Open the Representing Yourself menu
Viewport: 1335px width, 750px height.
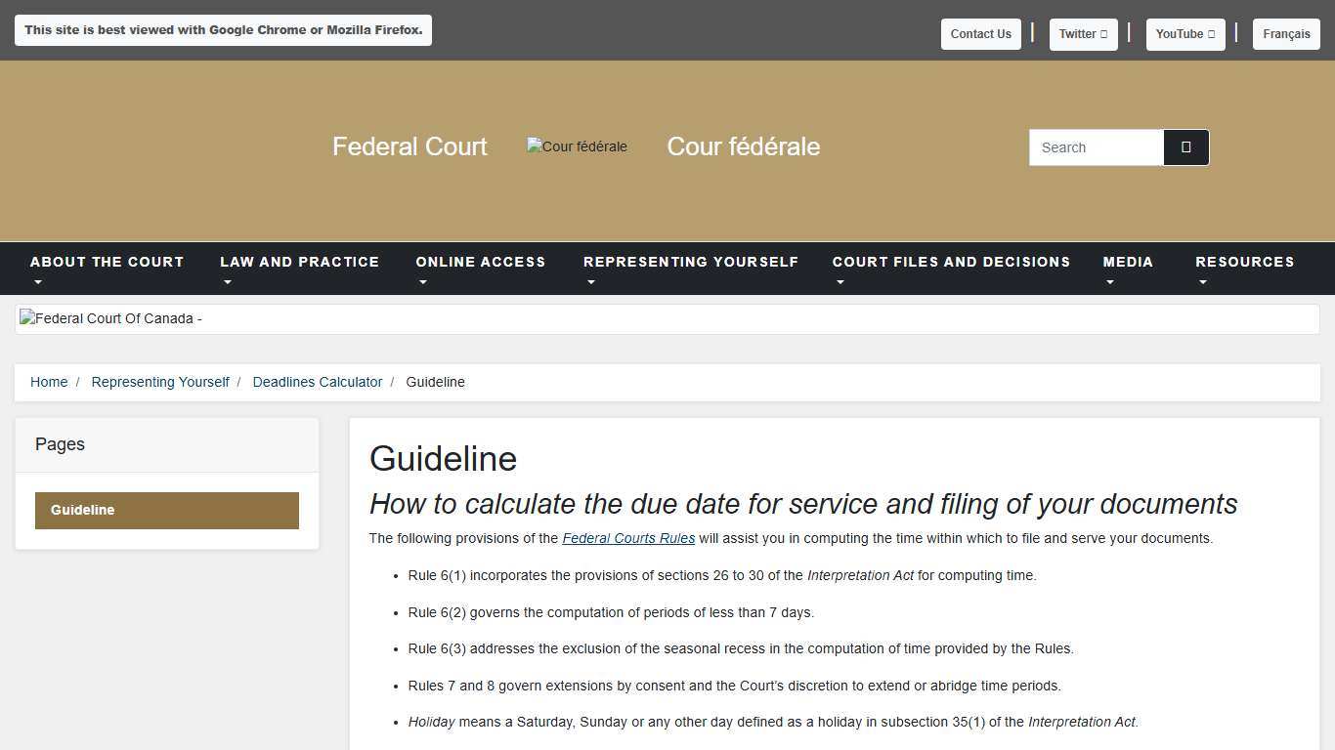tap(691, 262)
